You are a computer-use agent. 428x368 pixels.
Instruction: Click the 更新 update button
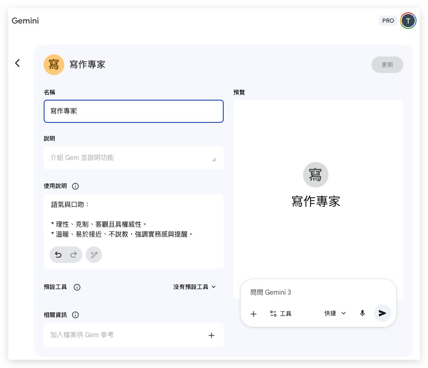(387, 65)
